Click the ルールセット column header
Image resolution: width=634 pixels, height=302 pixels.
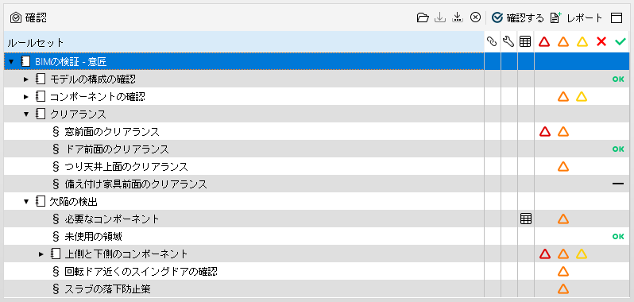(x=244, y=41)
